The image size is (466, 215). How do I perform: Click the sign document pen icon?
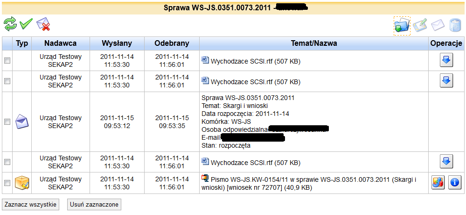[420, 25]
